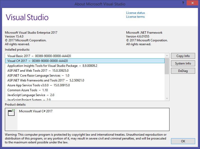This screenshot has width=200, height=149.
Task: Confirm the dialog with OK
Action: 183,141
